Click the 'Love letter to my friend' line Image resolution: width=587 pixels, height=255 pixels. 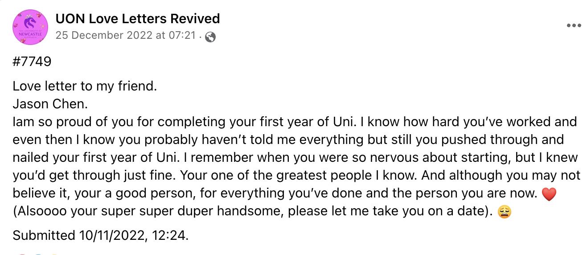[85, 86]
